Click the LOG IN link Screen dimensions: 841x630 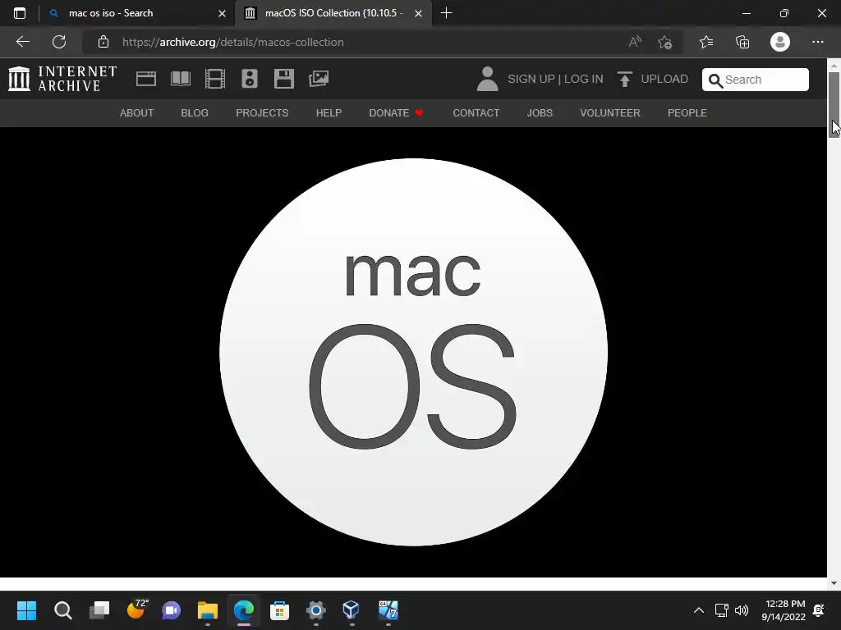click(584, 79)
